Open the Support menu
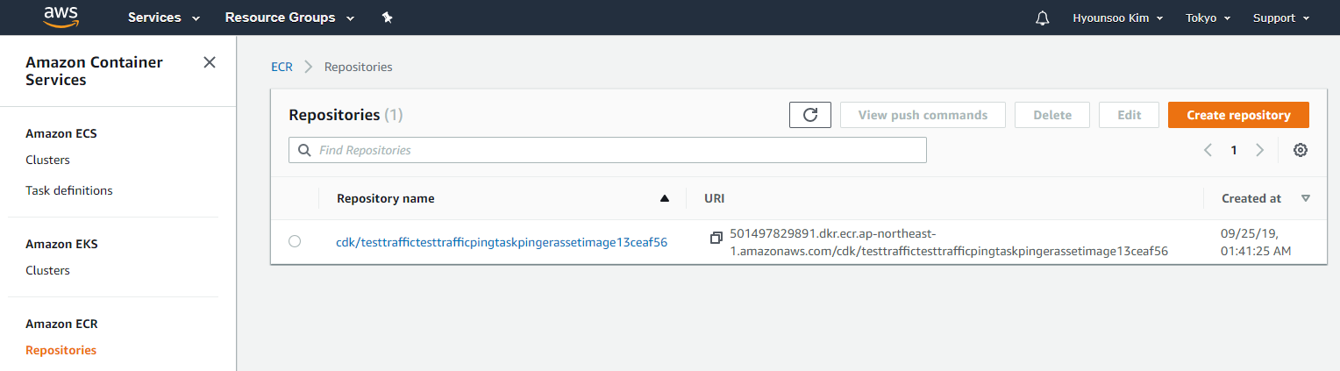1340x371 pixels. pyautogui.click(x=1281, y=18)
